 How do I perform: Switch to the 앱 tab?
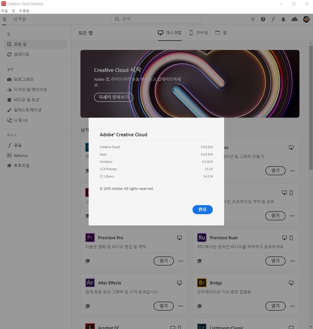click(4, 19)
